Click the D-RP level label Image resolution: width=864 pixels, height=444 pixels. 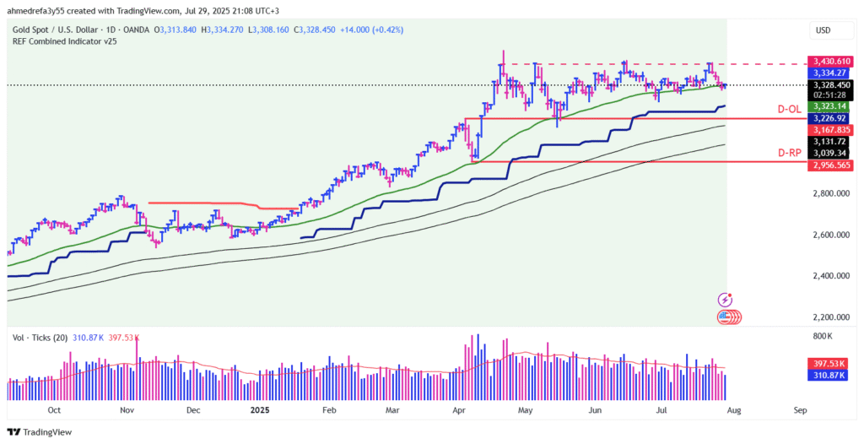click(x=790, y=153)
